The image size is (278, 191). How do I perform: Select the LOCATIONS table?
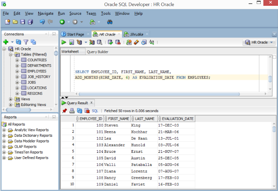pyautogui.click(x=37, y=88)
